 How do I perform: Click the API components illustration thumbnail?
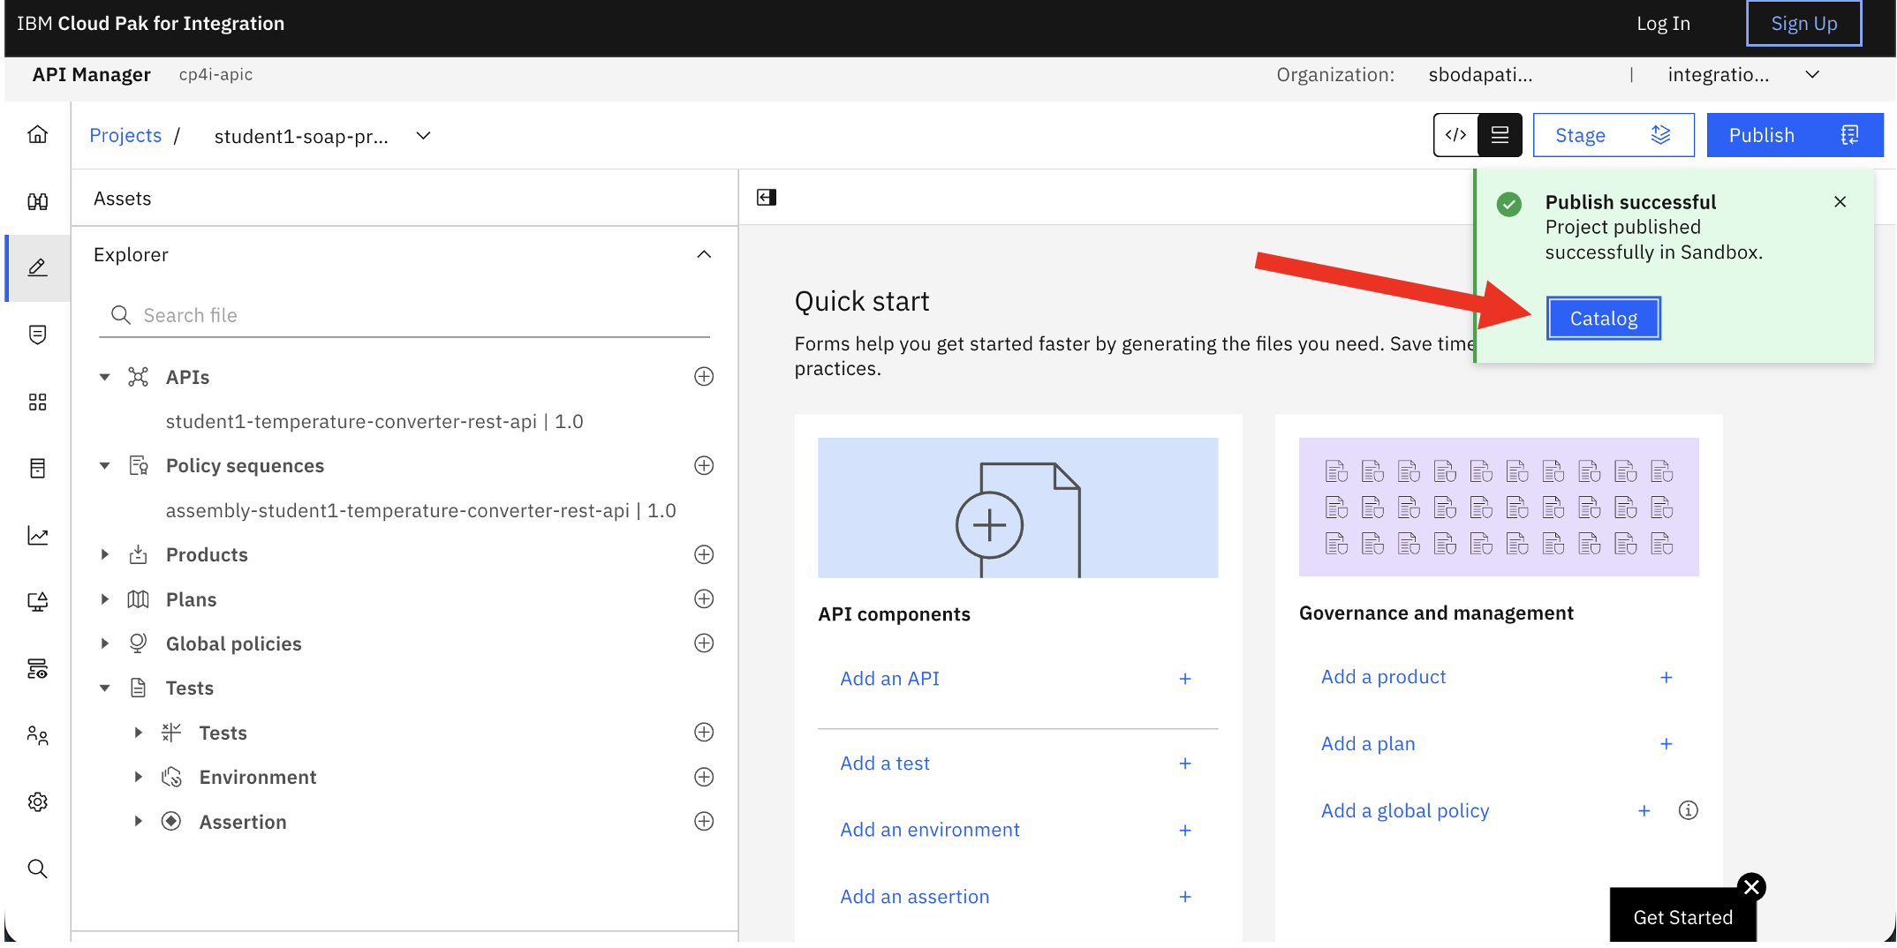1017,508
